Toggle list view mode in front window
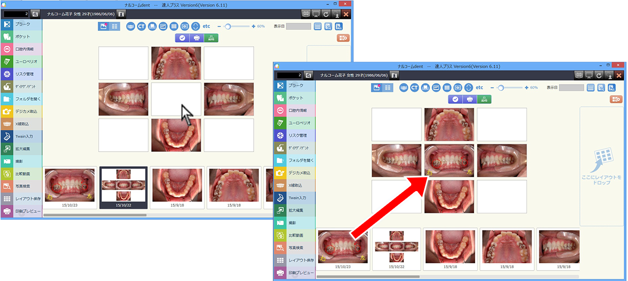 (x=387, y=87)
